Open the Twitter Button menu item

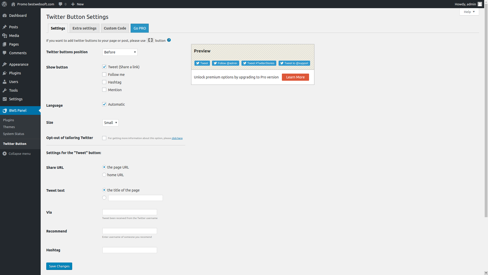pyautogui.click(x=15, y=144)
